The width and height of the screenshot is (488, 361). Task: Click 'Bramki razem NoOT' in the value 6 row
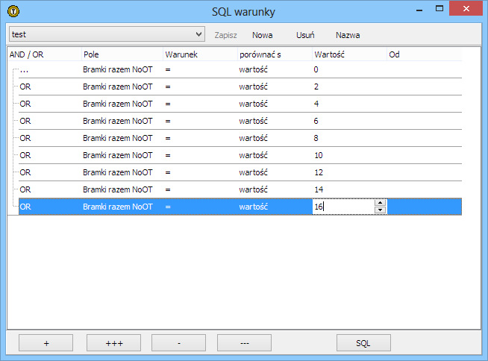click(118, 121)
